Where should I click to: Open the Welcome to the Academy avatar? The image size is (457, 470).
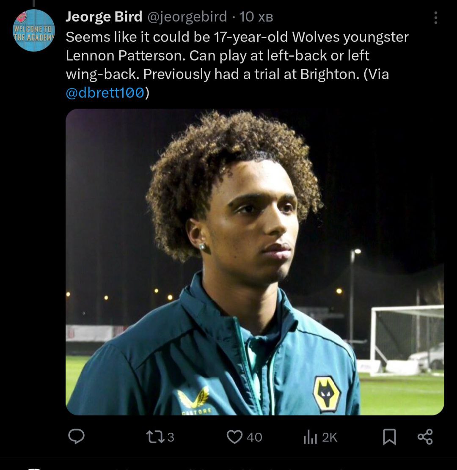pyautogui.click(x=34, y=30)
